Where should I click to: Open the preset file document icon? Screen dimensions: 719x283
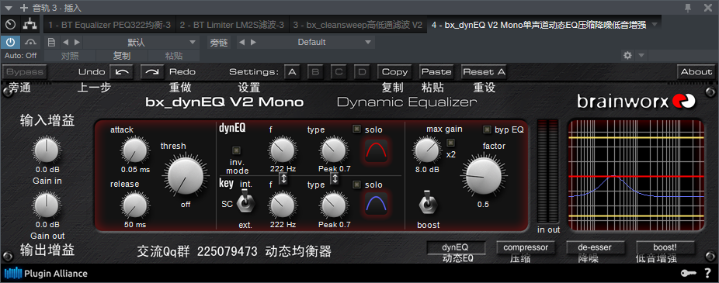[51, 42]
